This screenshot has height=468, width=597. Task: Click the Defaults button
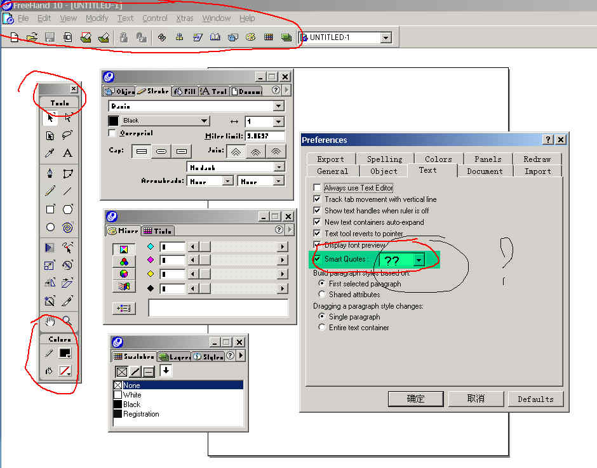(535, 399)
